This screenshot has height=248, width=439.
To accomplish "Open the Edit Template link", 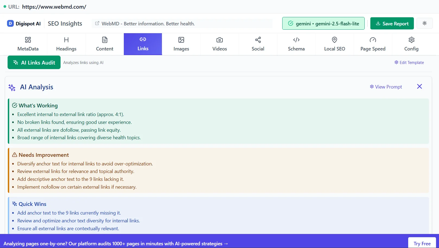I will coord(409,63).
